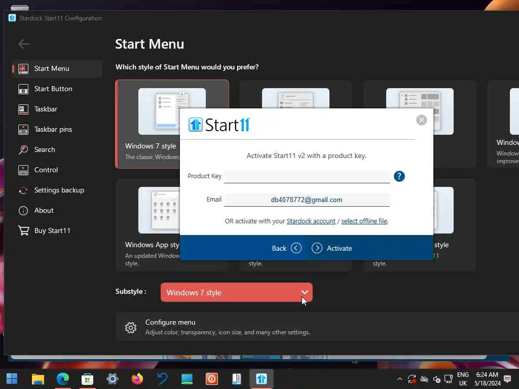This screenshot has width=519, height=389.
Task: Click the select offline file link
Action: 364,221
